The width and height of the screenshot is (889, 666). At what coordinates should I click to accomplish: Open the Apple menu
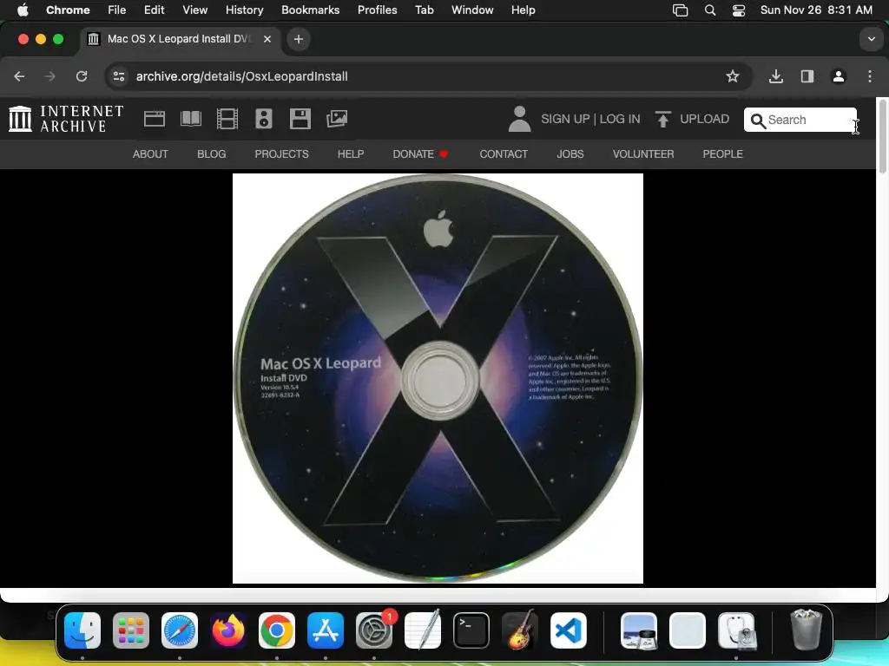coord(23,10)
